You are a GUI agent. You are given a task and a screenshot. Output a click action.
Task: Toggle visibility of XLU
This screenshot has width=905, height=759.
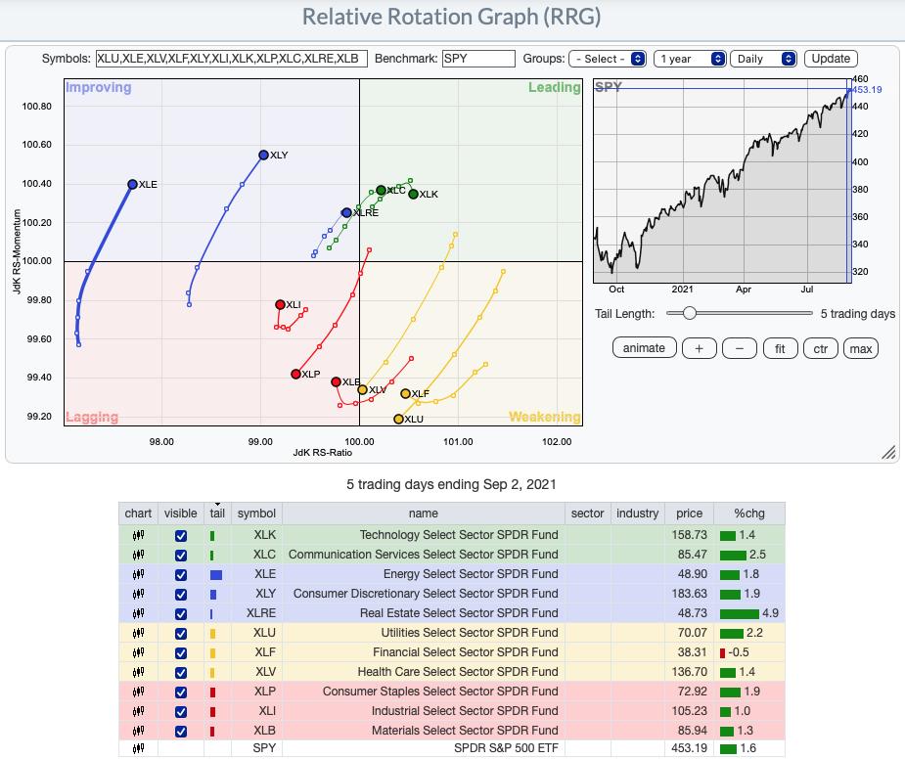pos(181,634)
